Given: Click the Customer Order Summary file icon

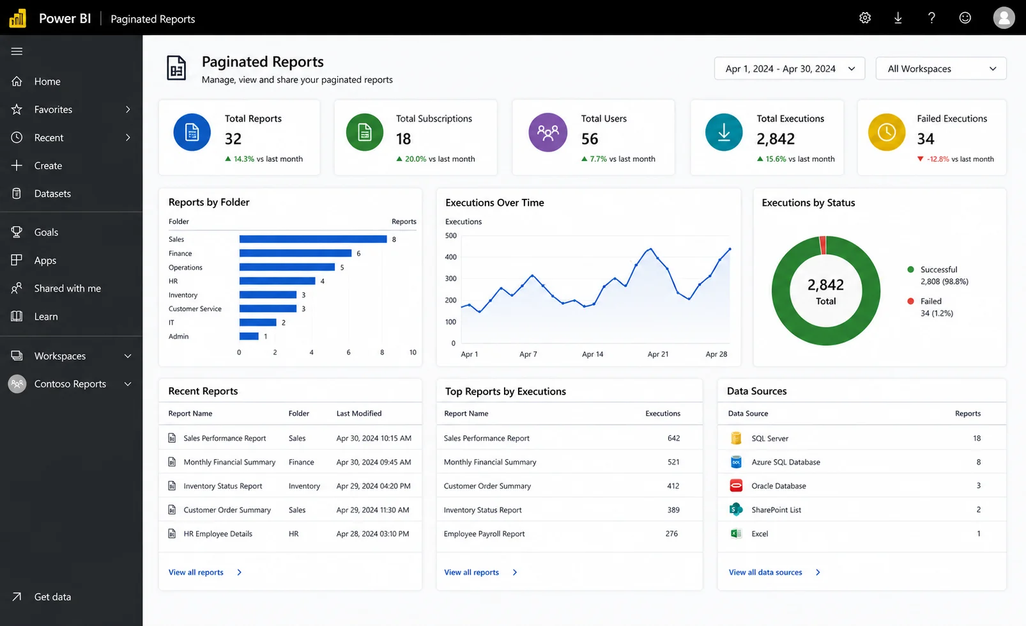Looking at the screenshot, I should [172, 510].
